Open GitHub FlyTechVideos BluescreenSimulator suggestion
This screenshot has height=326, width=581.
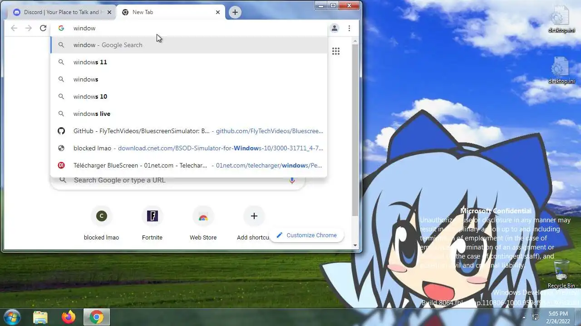[189, 131]
